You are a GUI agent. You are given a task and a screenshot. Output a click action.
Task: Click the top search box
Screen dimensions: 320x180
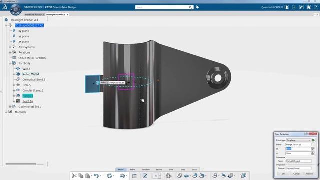162,7
